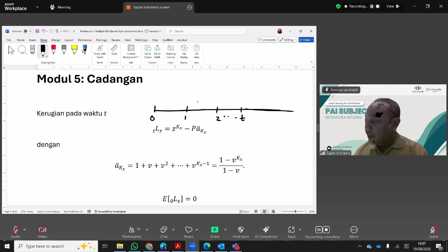This screenshot has height=252, width=448.
Task: Pick the Eraser tool in Drawing Tools
Action: (33, 50)
